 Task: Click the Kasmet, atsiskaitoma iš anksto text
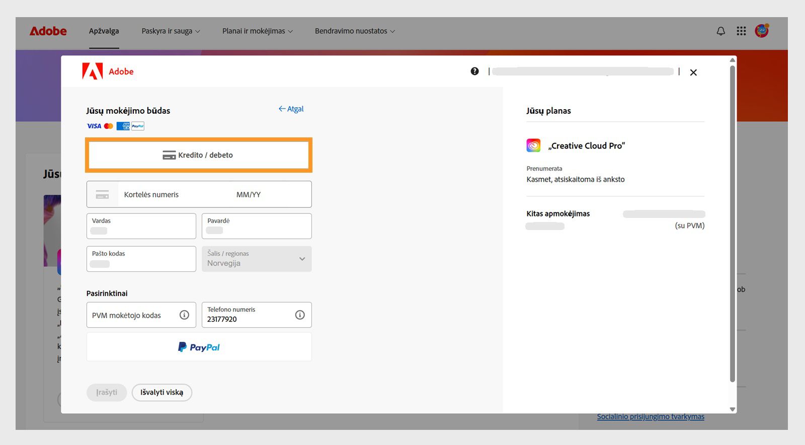pos(576,179)
